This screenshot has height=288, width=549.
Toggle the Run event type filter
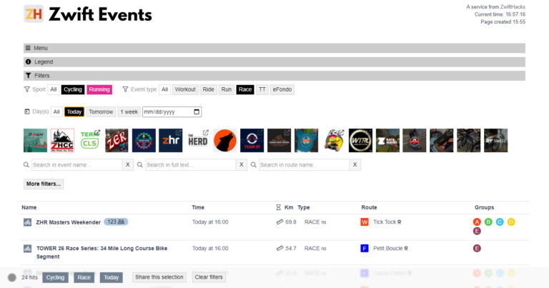(226, 89)
